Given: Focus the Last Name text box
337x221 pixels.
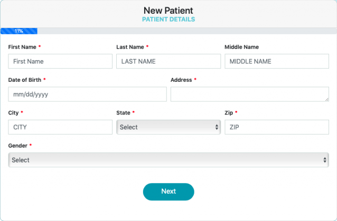Looking at the screenshot, I should pyautogui.click(x=168, y=61).
